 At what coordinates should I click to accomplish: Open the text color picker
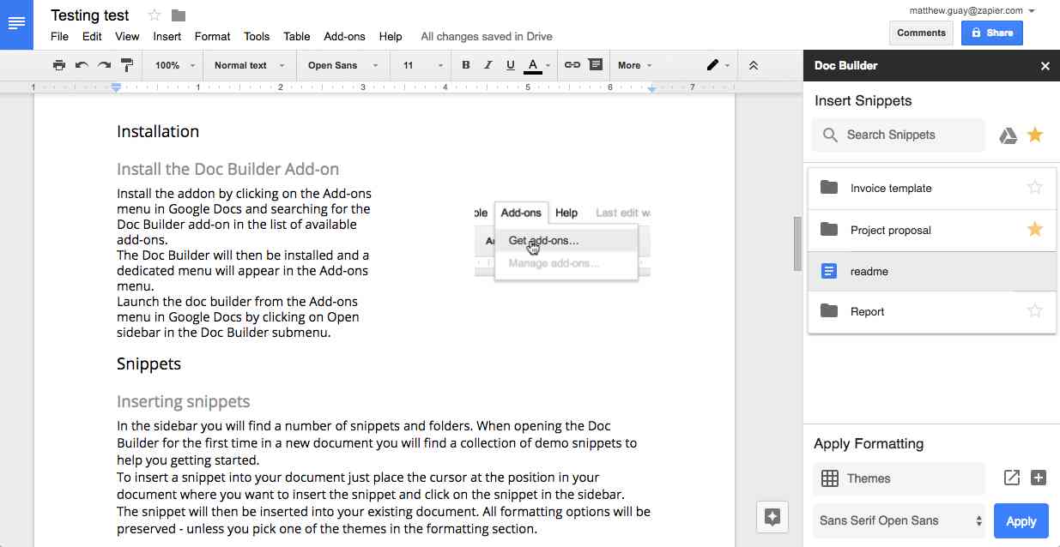536,65
